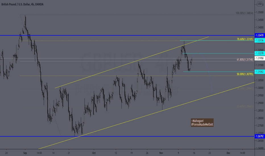Viewport: 265px width, 156px height.
Task: Click the 78.60%(1.33105) Fibonacci label
Action: [x=245, y=39]
